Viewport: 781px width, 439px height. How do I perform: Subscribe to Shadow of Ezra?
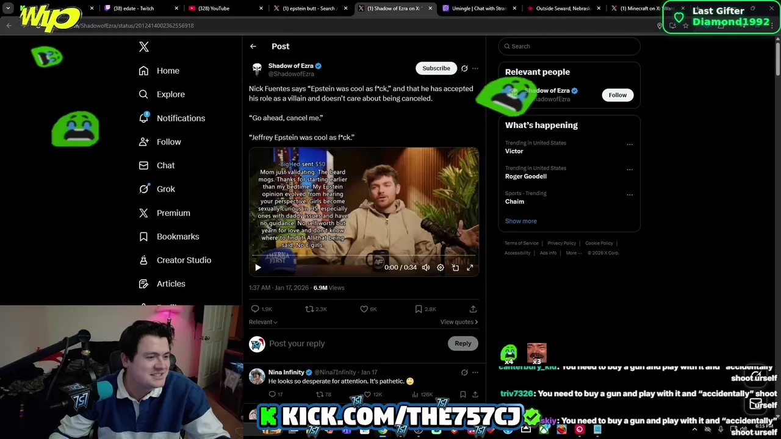[436, 68]
